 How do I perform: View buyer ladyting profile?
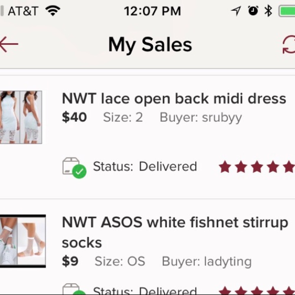pyautogui.click(x=206, y=261)
